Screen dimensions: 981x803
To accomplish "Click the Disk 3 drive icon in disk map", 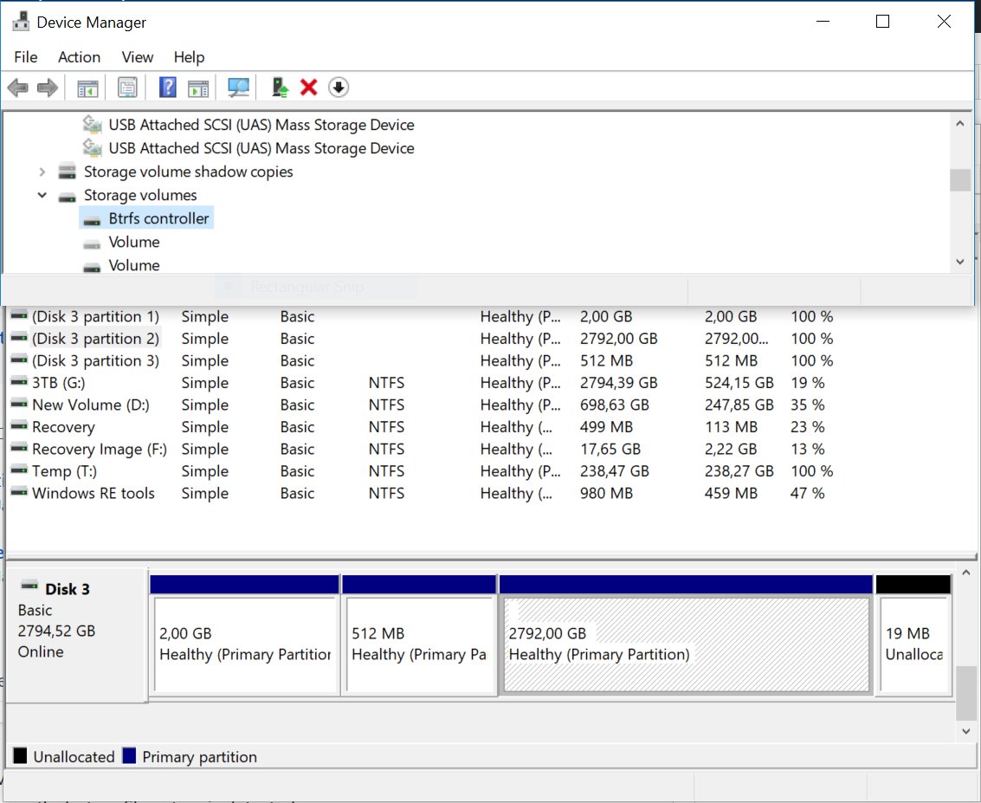I will [x=29, y=586].
